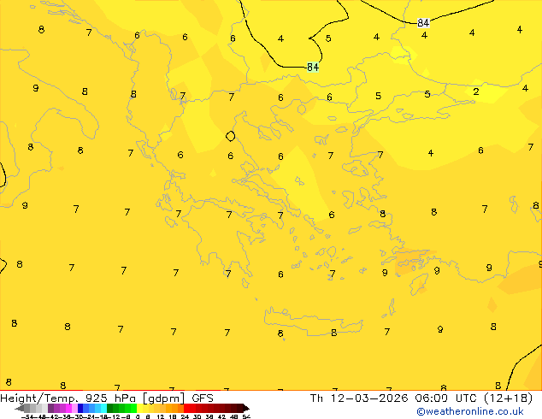Click the Height/Temp. 925 hPa title text

click(x=68, y=398)
